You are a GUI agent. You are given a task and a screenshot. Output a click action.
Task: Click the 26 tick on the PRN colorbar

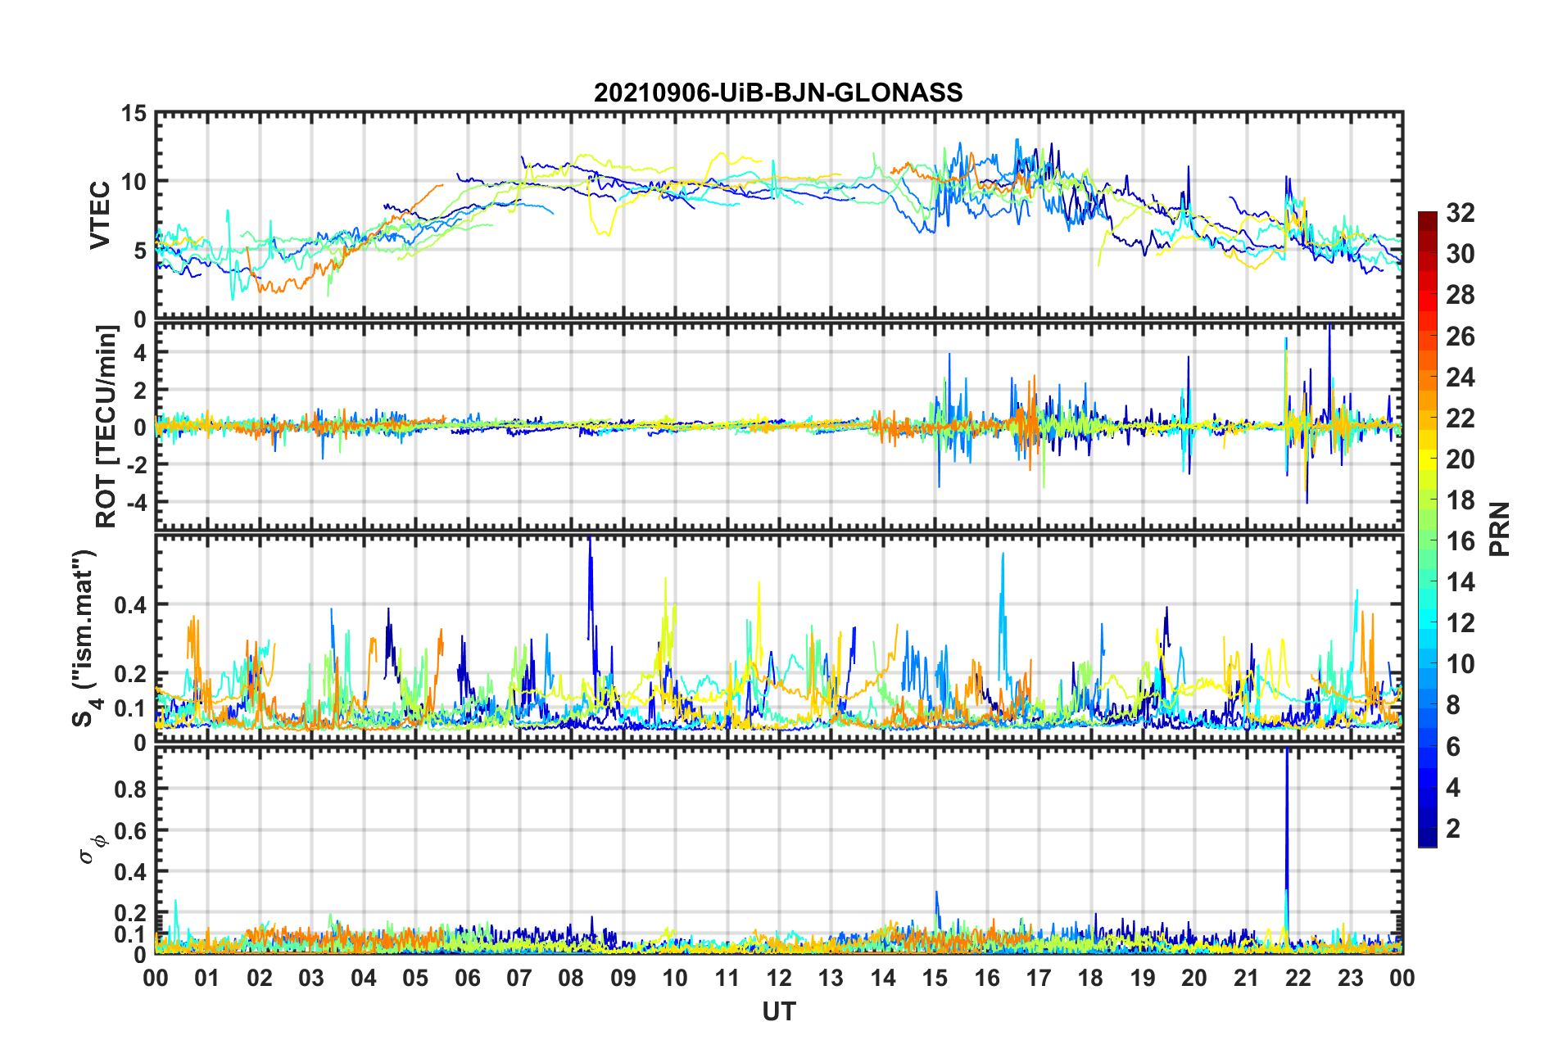click(x=1460, y=337)
